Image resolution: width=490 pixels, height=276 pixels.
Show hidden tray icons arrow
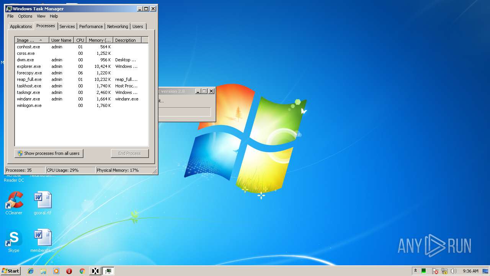pos(415,271)
